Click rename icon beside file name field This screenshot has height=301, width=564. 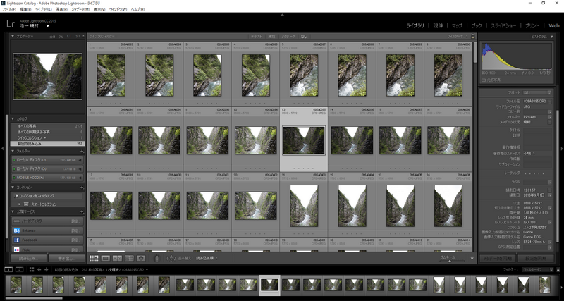549,102
